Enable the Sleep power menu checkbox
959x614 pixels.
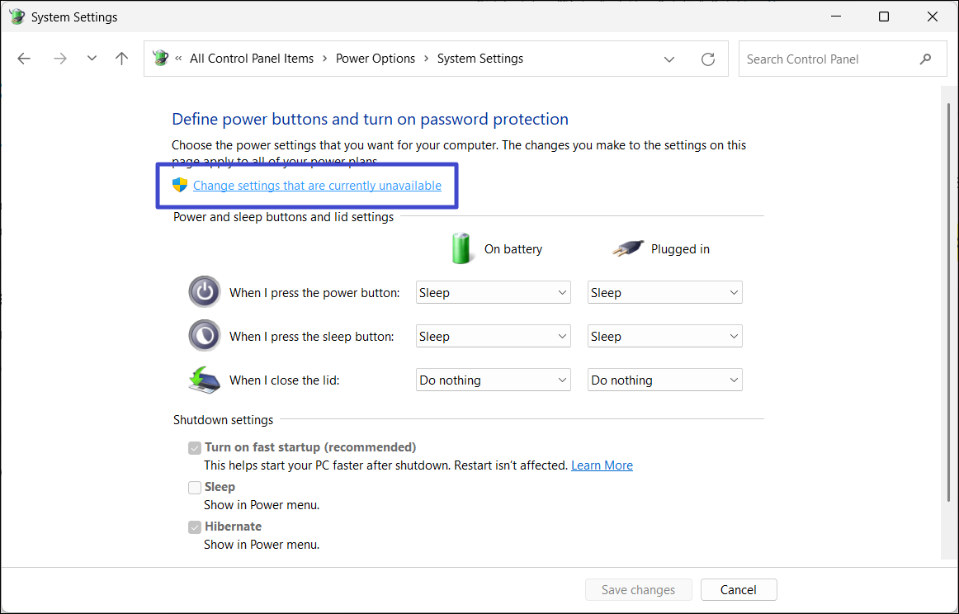[195, 488]
